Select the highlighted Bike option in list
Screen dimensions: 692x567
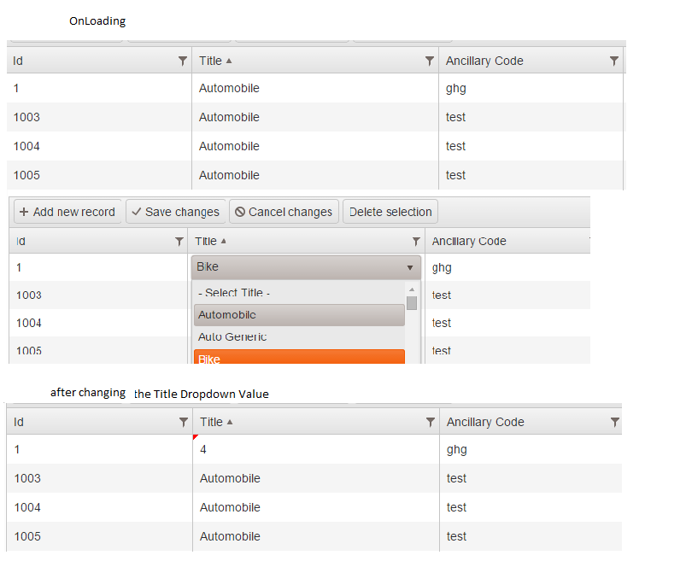point(299,359)
